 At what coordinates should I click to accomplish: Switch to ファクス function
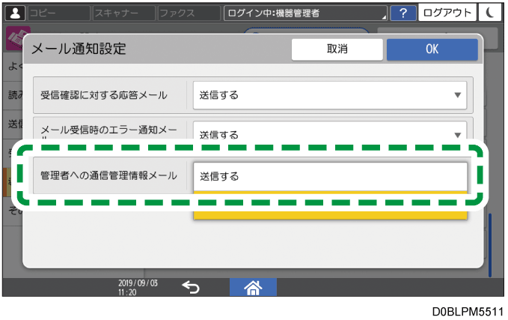[x=189, y=13]
